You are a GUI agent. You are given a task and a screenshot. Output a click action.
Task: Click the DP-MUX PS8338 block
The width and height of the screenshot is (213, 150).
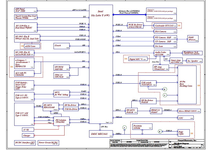click(x=131, y=111)
